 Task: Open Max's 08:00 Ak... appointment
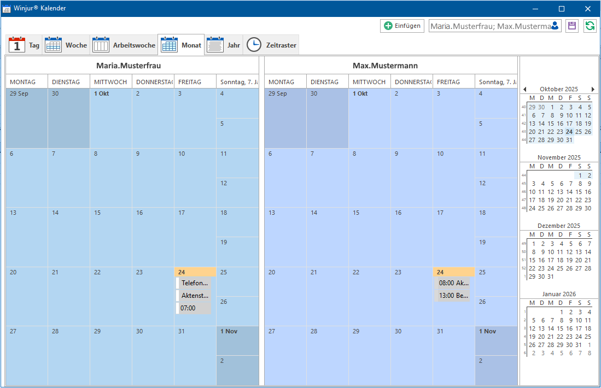pos(453,283)
